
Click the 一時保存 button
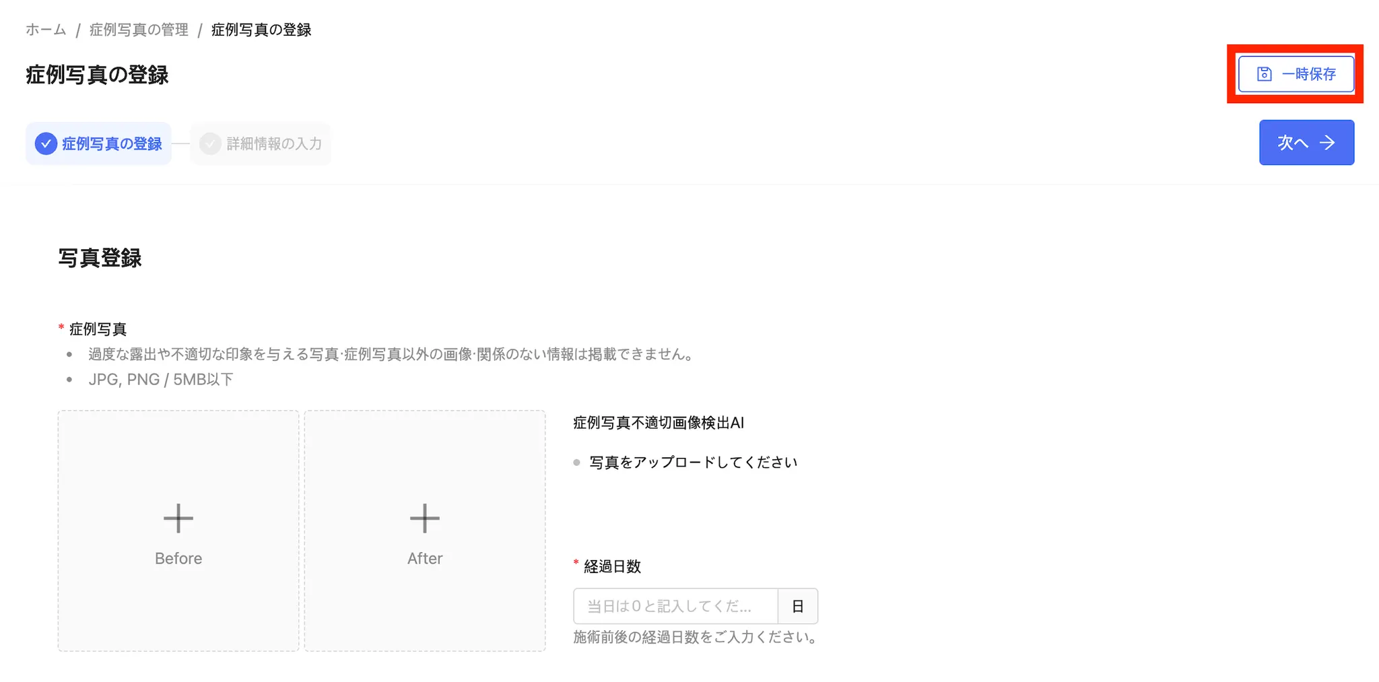tap(1296, 74)
